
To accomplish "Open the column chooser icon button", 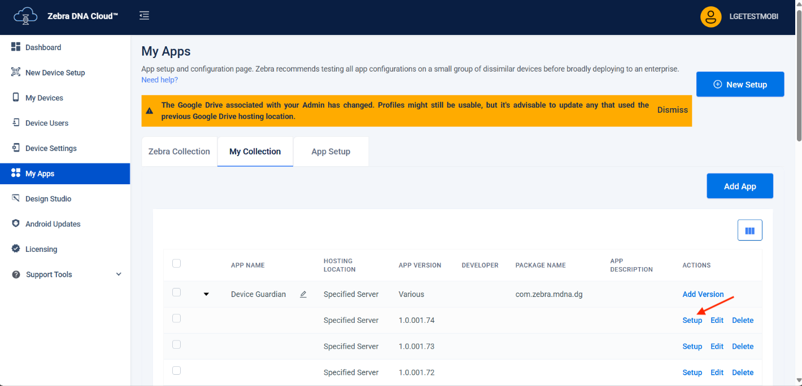I will pos(749,230).
